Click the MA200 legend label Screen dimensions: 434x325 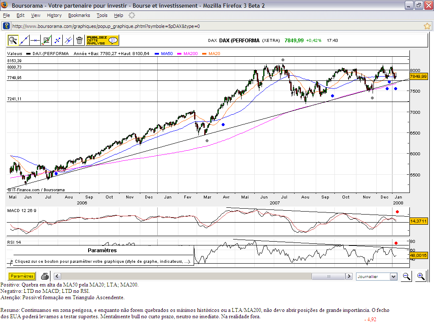tap(191, 54)
